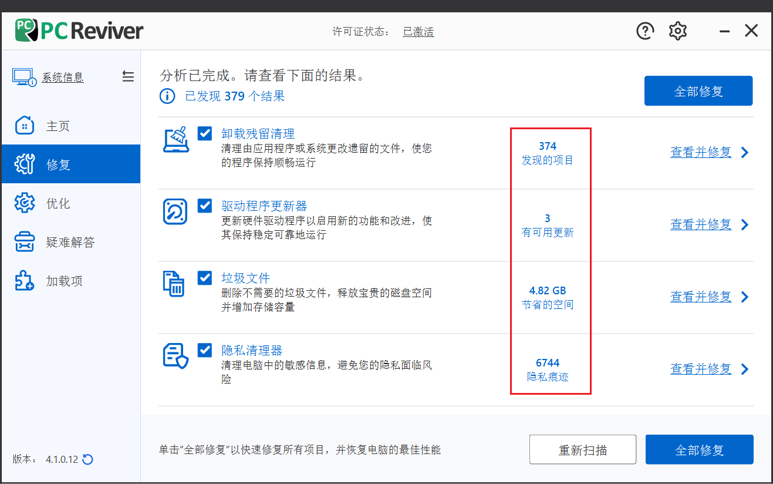Image resolution: width=773 pixels, height=484 pixels.
Task: Expand 卸载残留清理 row using its chevron
Action: [x=745, y=153]
